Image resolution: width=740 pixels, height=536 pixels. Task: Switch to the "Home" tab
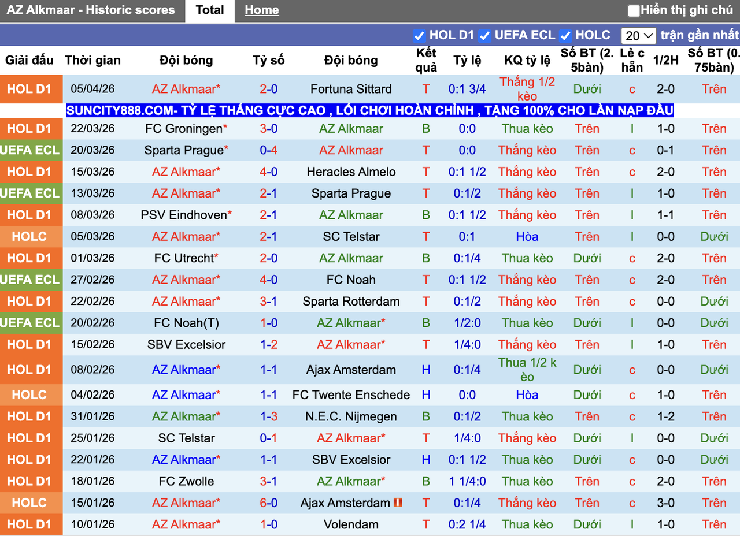pyautogui.click(x=261, y=10)
